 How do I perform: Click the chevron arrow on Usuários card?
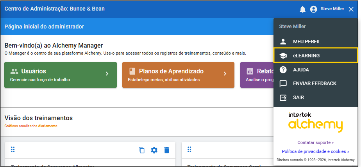pyautogui.click(x=107, y=73)
